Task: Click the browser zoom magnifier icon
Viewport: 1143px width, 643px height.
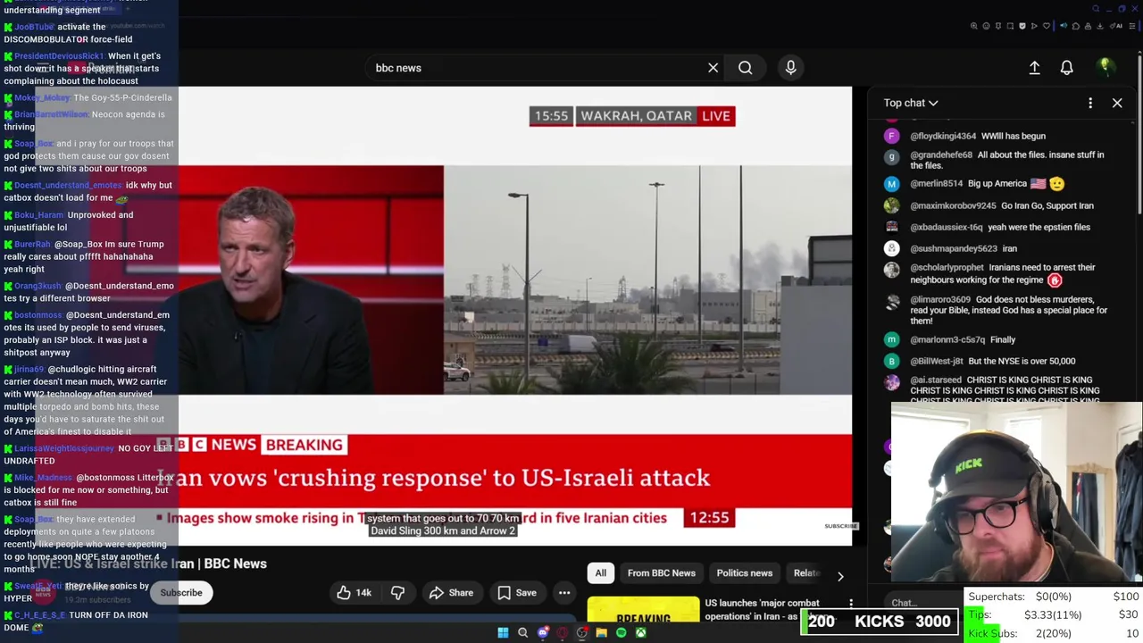Action: click(974, 26)
